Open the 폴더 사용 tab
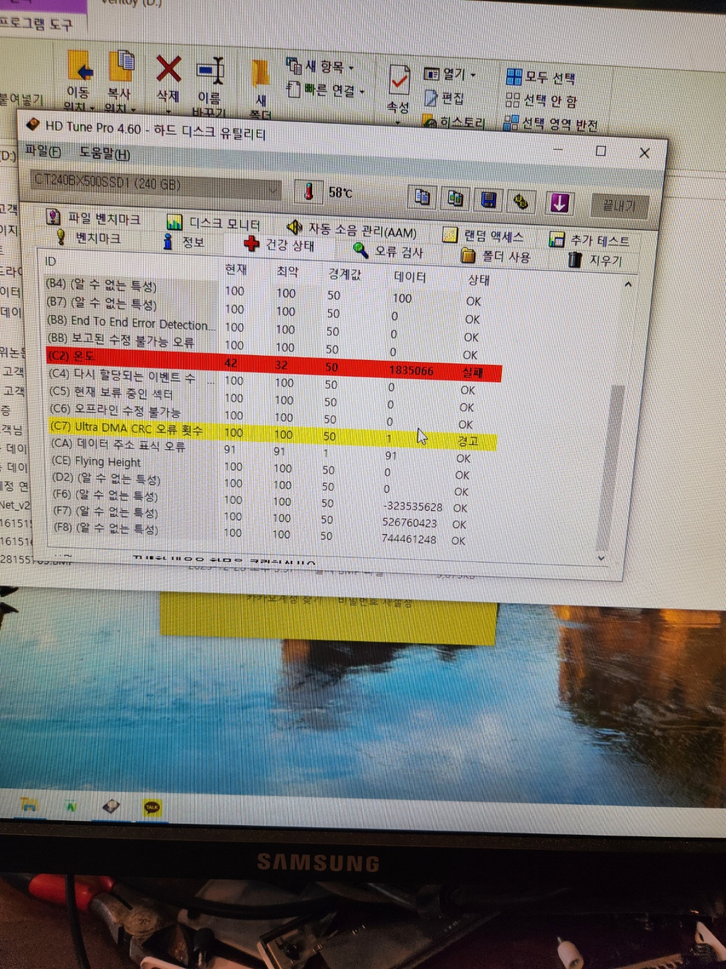 click(496, 256)
